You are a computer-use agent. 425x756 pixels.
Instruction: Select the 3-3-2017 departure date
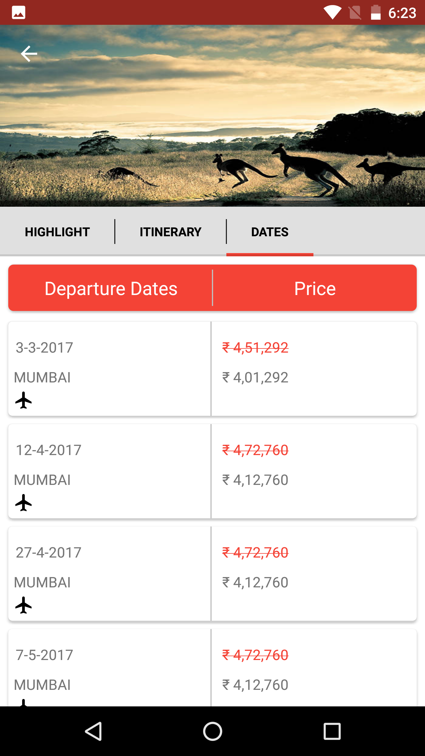(44, 348)
